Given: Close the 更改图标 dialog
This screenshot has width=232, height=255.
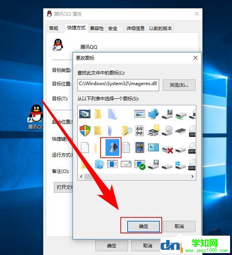Looking at the screenshot, I should (x=196, y=58).
